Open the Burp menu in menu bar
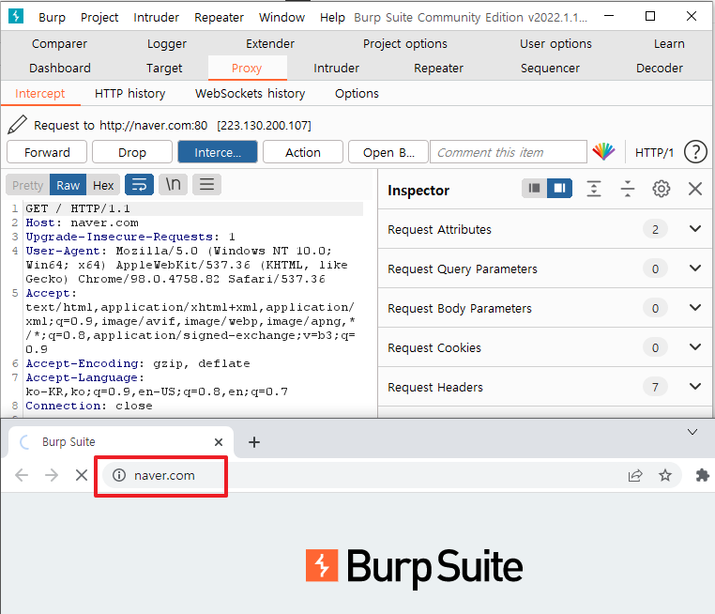This screenshot has width=715, height=614. click(52, 17)
